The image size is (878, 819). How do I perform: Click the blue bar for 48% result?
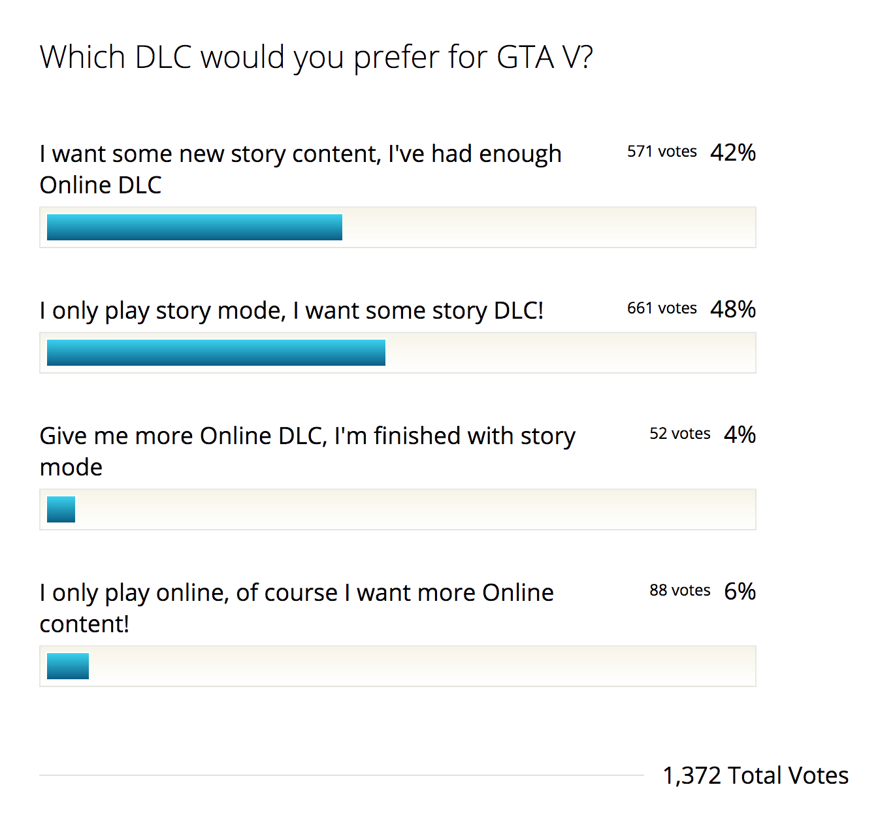[216, 353]
